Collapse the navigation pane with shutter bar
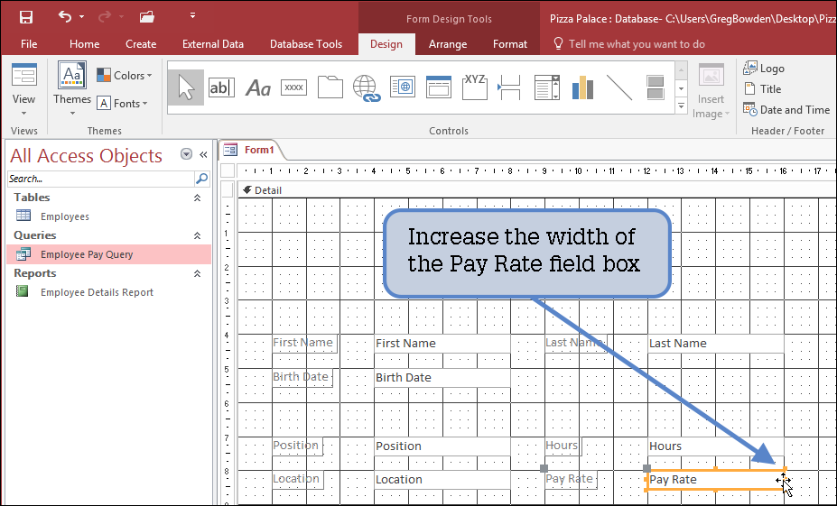Screen dimensions: 837x506 [203, 154]
